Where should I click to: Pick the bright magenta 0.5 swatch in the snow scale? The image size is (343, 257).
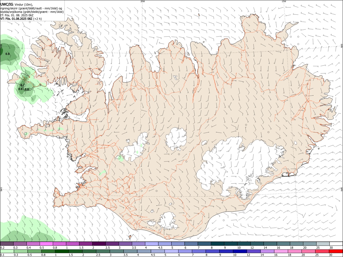(x=46, y=244)
